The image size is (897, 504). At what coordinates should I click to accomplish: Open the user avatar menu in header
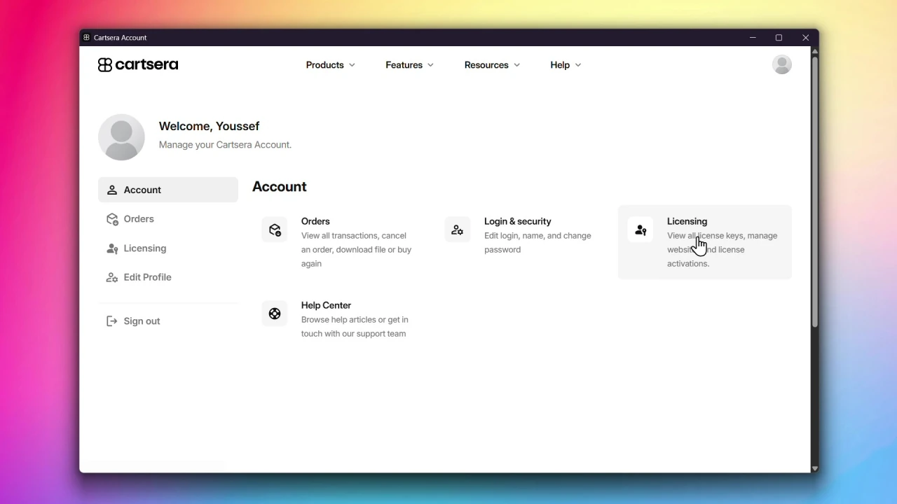click(x=781, y=64)
